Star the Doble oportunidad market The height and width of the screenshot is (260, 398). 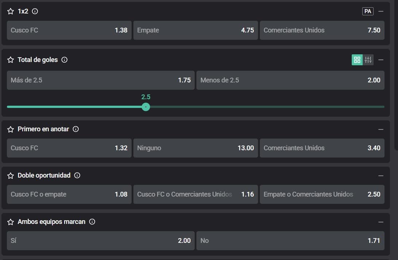(11, 175)
